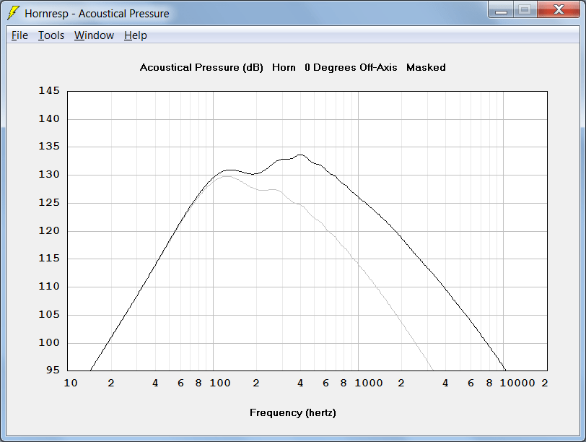The image size is (586, 442).
Task: Click the 110 dB y-axis value
Action: (x=49, y=286)
